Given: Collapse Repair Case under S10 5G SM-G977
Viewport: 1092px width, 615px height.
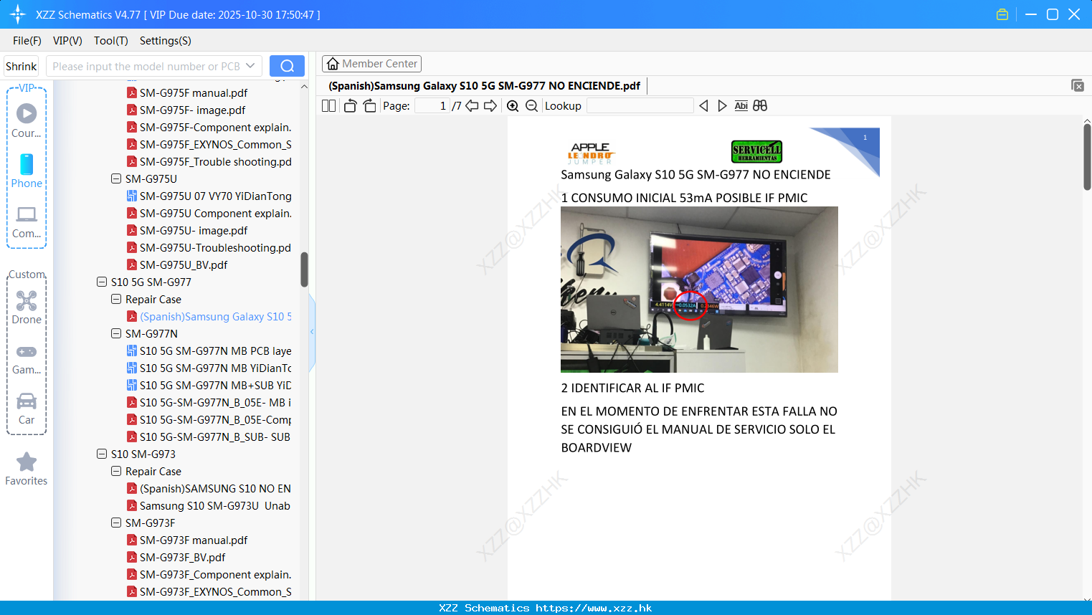Looking at the screenshot, I should point(116,299).
